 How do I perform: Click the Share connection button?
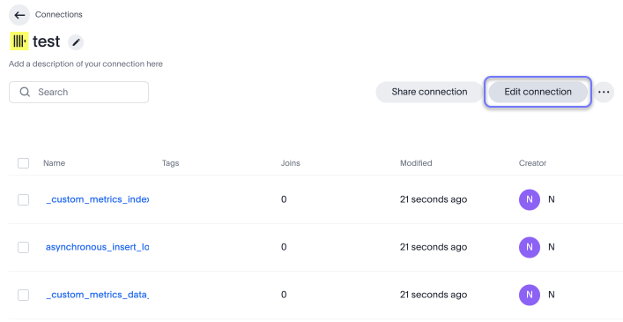click(429, 92)
